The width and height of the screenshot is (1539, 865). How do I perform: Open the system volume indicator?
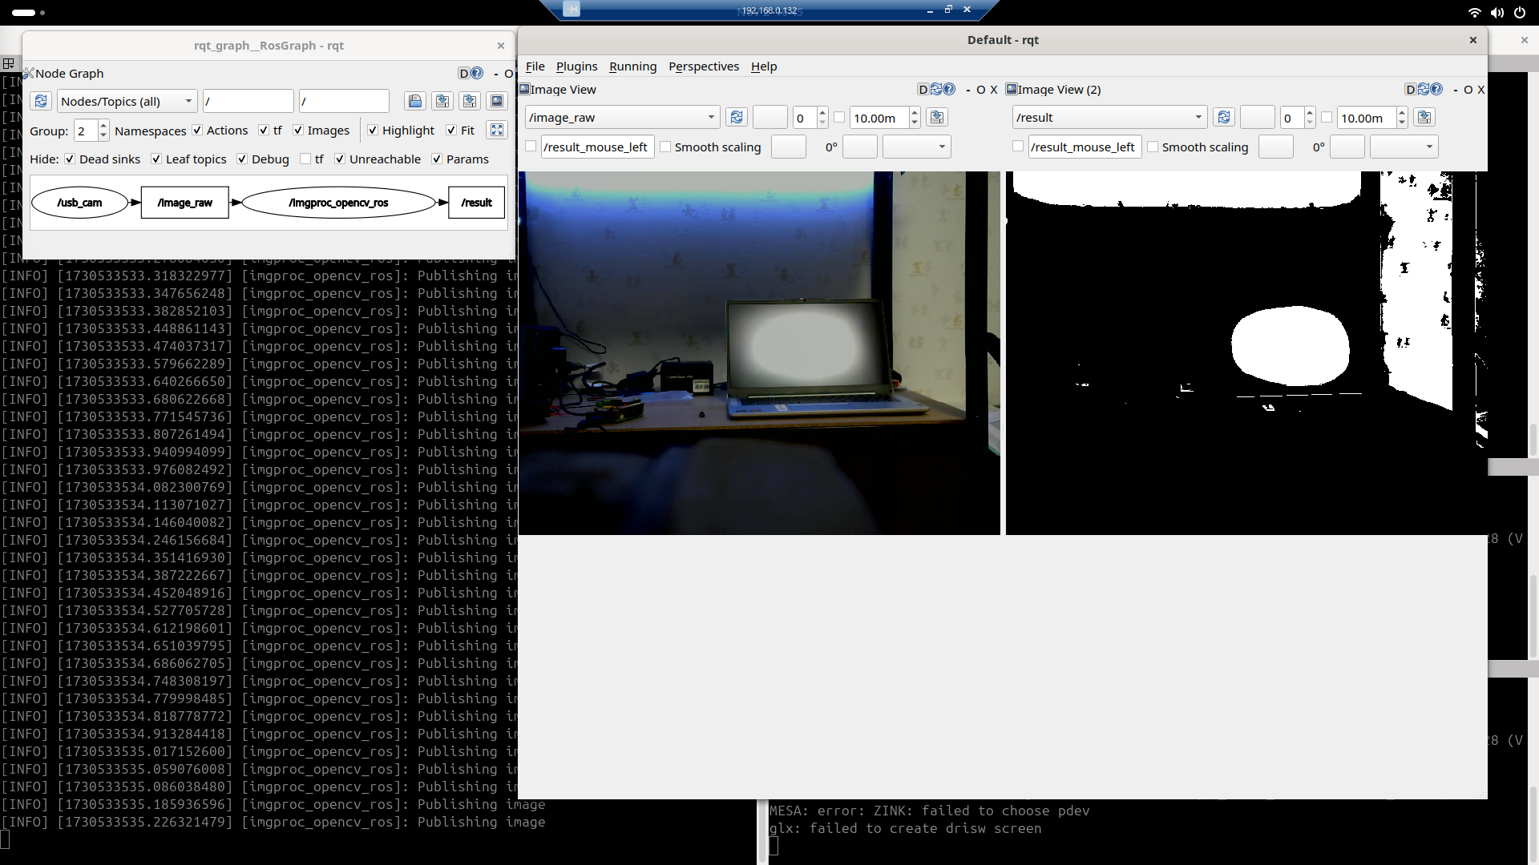tap(1497, 13)
